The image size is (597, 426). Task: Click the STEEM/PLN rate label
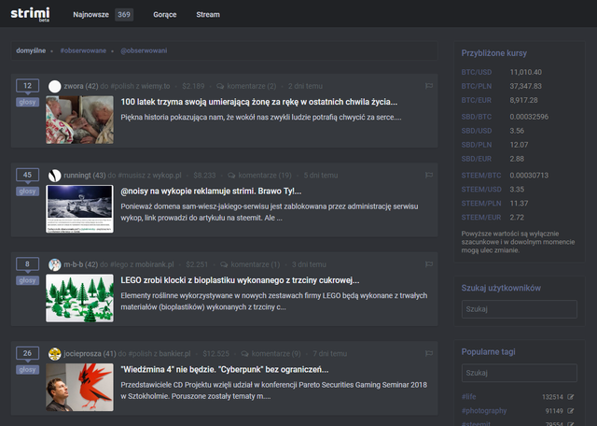481,204
